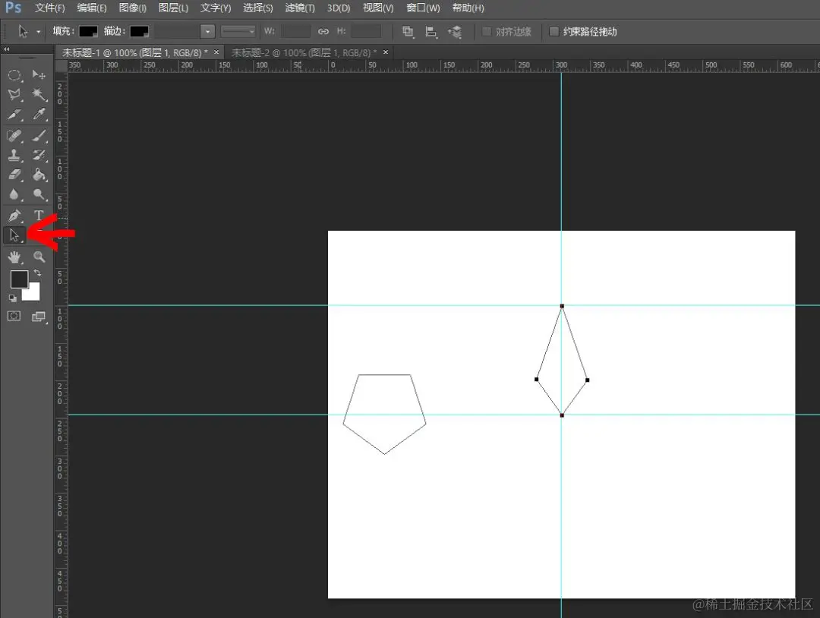Open the 窗口(W) menu

coord(423,8)
